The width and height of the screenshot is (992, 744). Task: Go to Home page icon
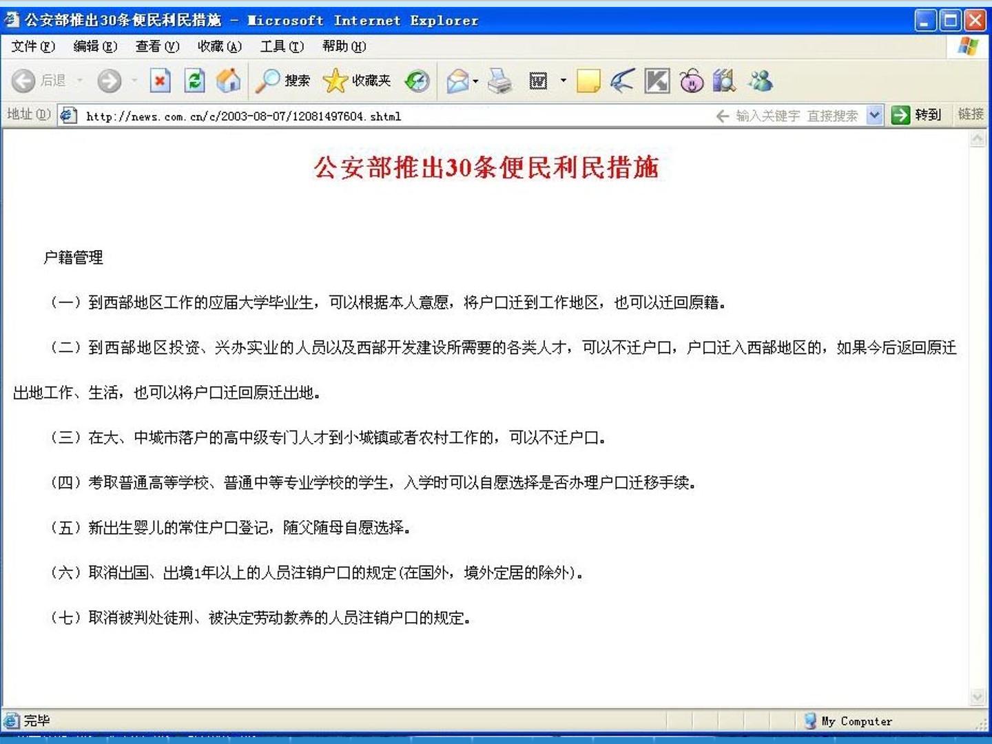[x=229, y=81]
